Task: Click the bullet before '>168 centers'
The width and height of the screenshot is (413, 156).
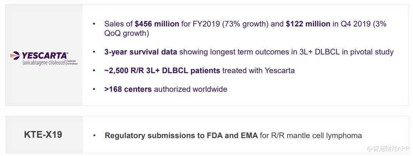Action: [x=94, y=89]
